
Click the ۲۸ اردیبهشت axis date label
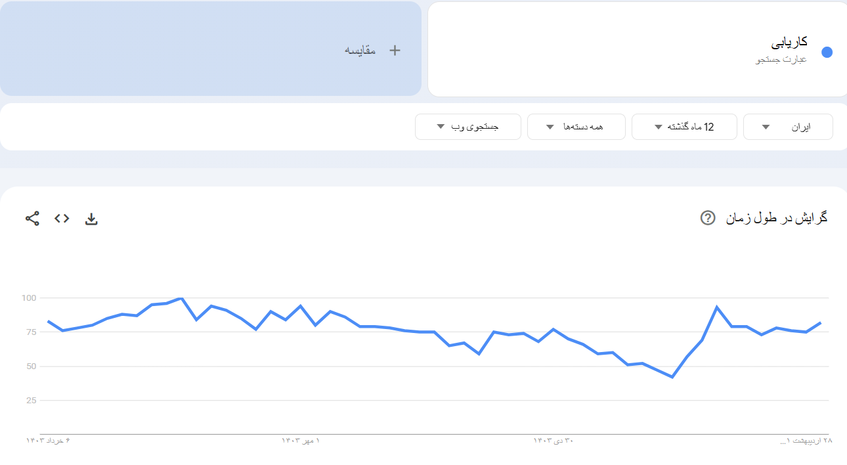point(806,441)
